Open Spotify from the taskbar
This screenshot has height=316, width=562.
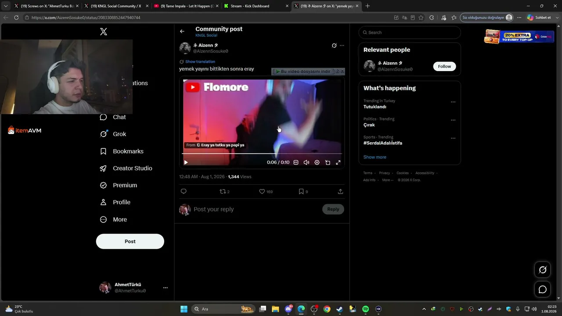coord(366,309)
